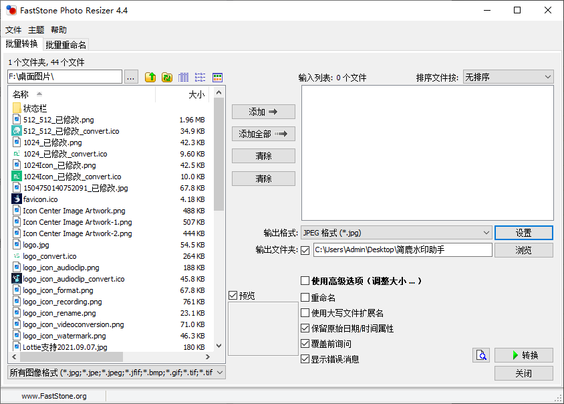
Task: Tick the 重命名 checkbox
Action: [305, 298]
